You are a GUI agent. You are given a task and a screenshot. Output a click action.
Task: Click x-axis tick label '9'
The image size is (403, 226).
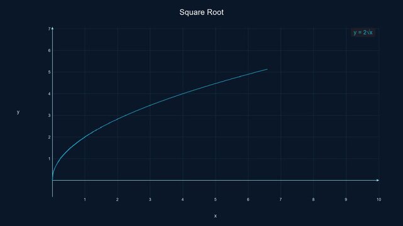click(x=346, y=200)
